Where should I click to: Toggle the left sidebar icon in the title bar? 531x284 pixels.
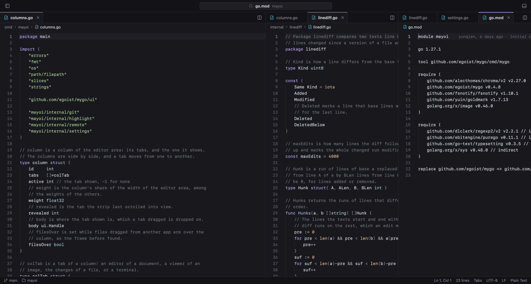[7, 6]
